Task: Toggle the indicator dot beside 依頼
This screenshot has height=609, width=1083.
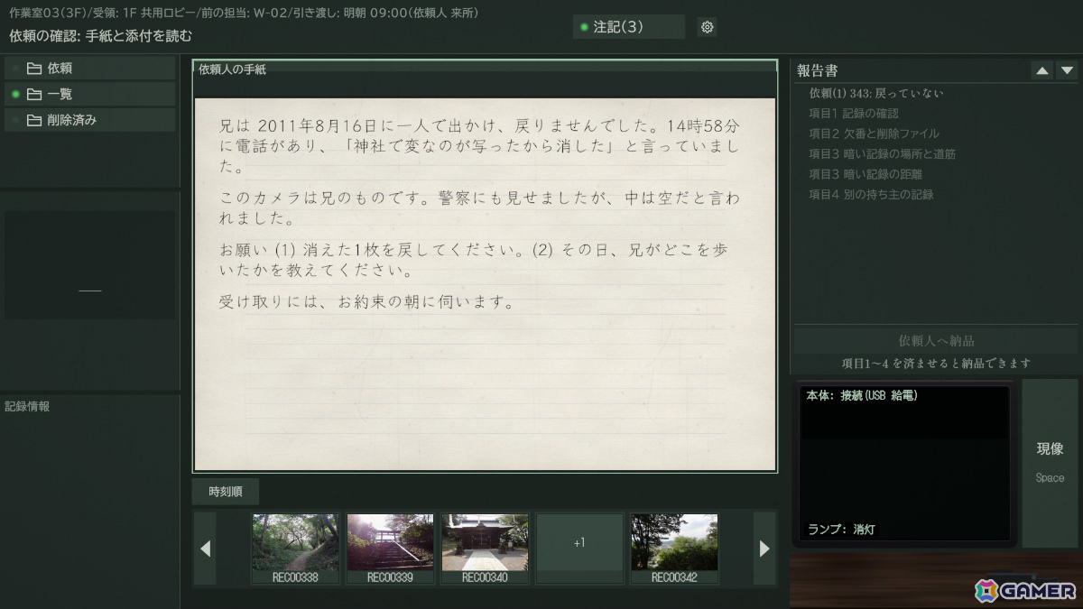Action: click(15, 68)
